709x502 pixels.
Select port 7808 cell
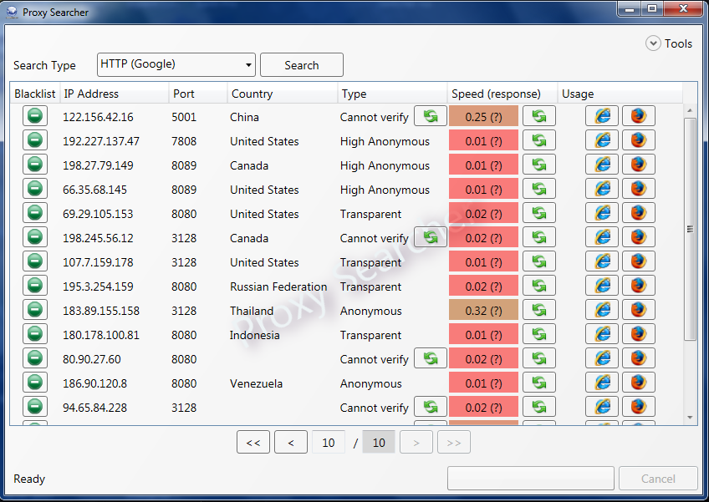tap(184, 141)
